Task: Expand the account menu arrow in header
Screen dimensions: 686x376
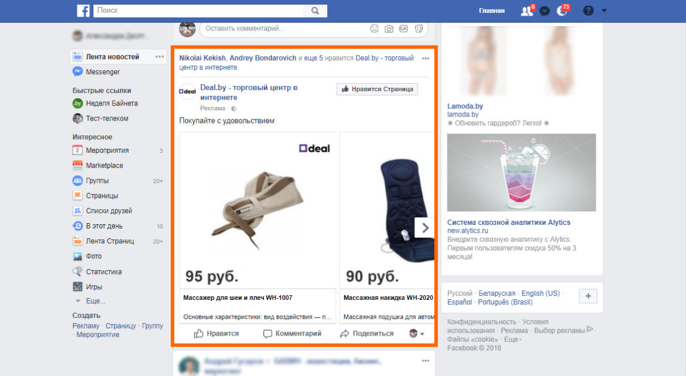Action: pos(604,11)
